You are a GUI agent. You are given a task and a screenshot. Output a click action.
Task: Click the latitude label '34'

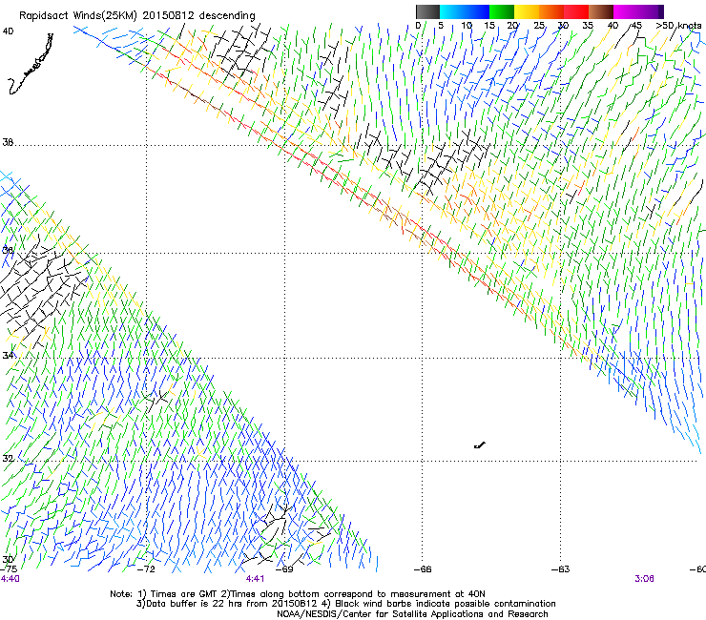click(8, 355)
